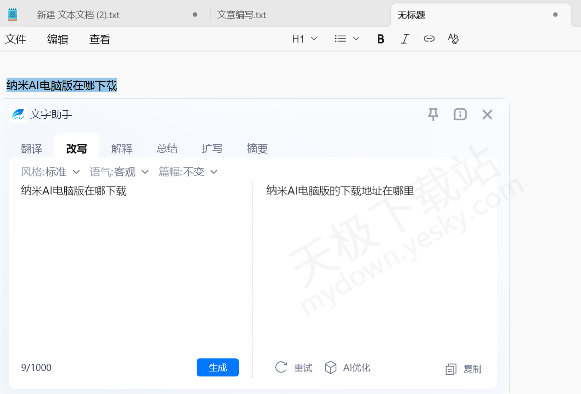This screenshot has height=394, width=581.
Task: Click the notepad app icon in the title bar
Action: click(13, 14)
